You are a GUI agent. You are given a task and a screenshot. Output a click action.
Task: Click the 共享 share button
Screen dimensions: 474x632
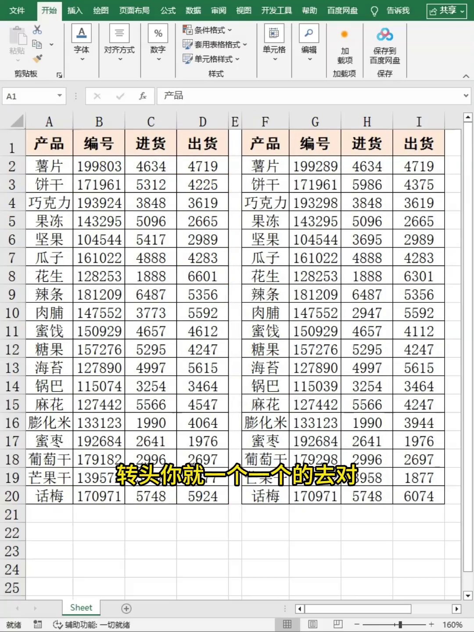pos(447,11)
